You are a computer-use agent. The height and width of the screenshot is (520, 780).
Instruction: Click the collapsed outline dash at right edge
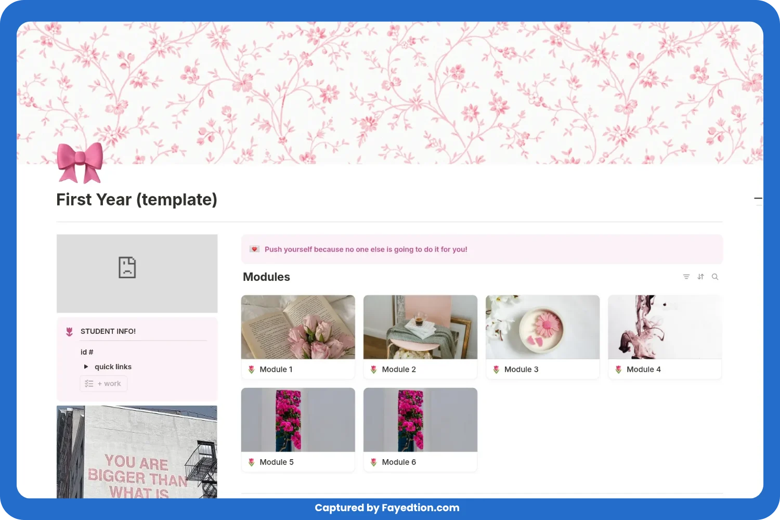(758, 198)
